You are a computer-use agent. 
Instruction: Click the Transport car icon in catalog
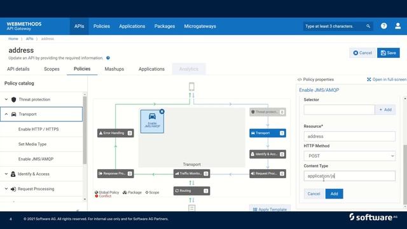14,114
